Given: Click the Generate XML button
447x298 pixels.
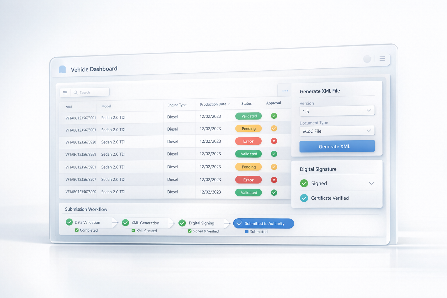Looking at the screenshot, I should [x=337, y=146].
